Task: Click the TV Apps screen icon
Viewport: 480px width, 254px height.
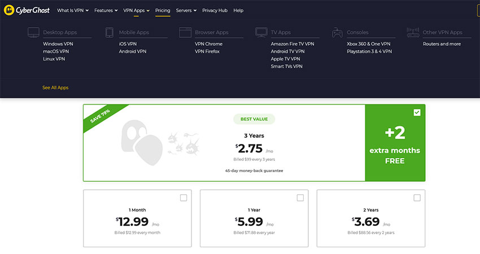Action: pyautogui.click(x=261, y=32)
